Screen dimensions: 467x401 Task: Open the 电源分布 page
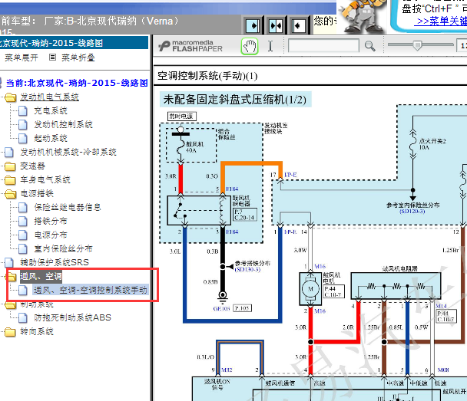51,235
